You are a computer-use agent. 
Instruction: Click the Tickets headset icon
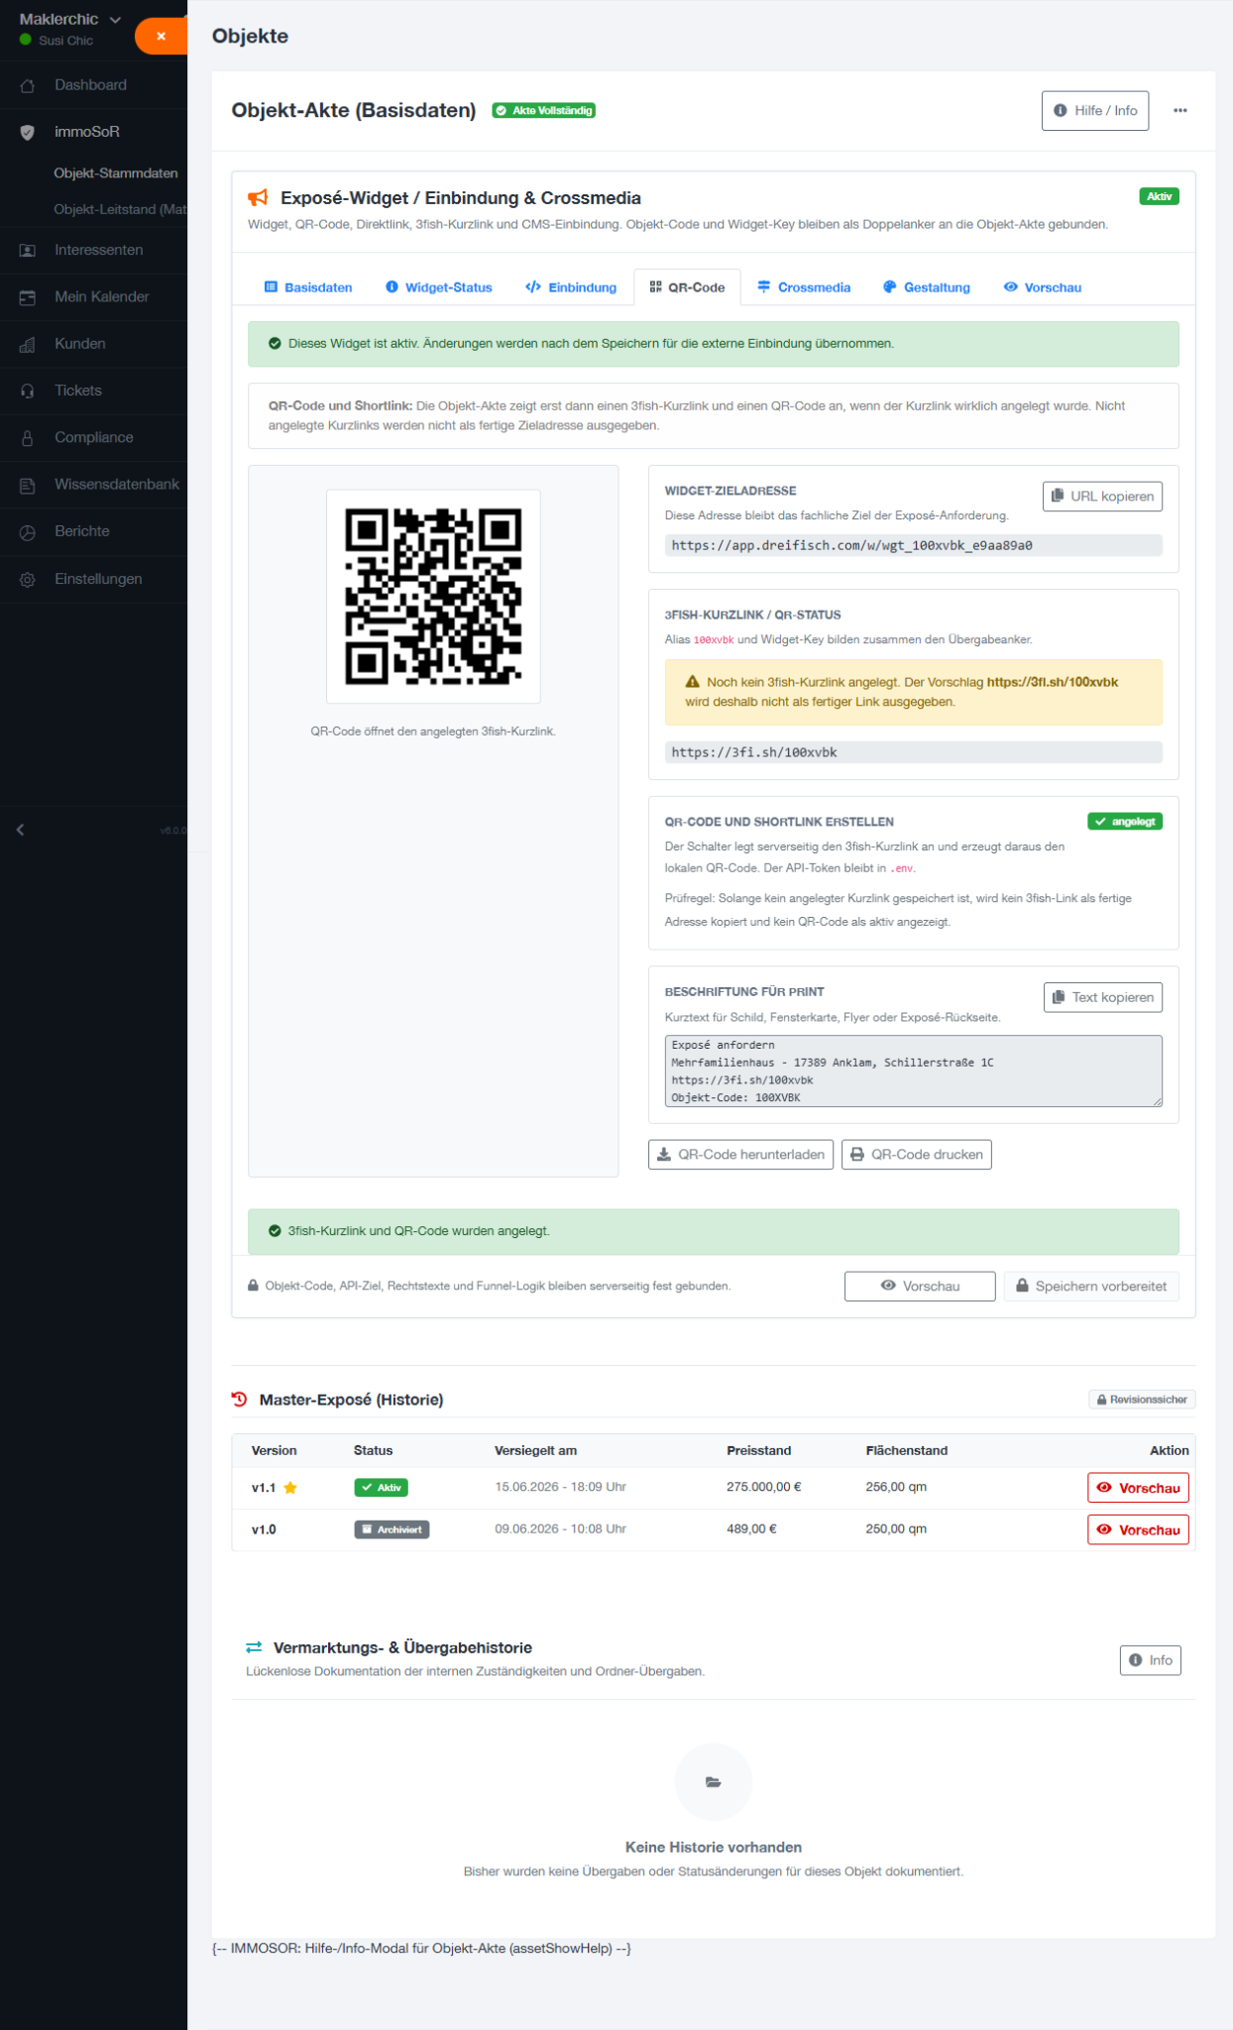point(28,391)
